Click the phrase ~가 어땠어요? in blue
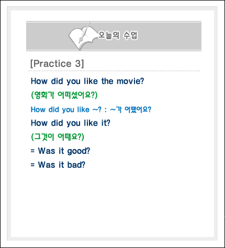The image size is (225, 248). click(131, 109)
